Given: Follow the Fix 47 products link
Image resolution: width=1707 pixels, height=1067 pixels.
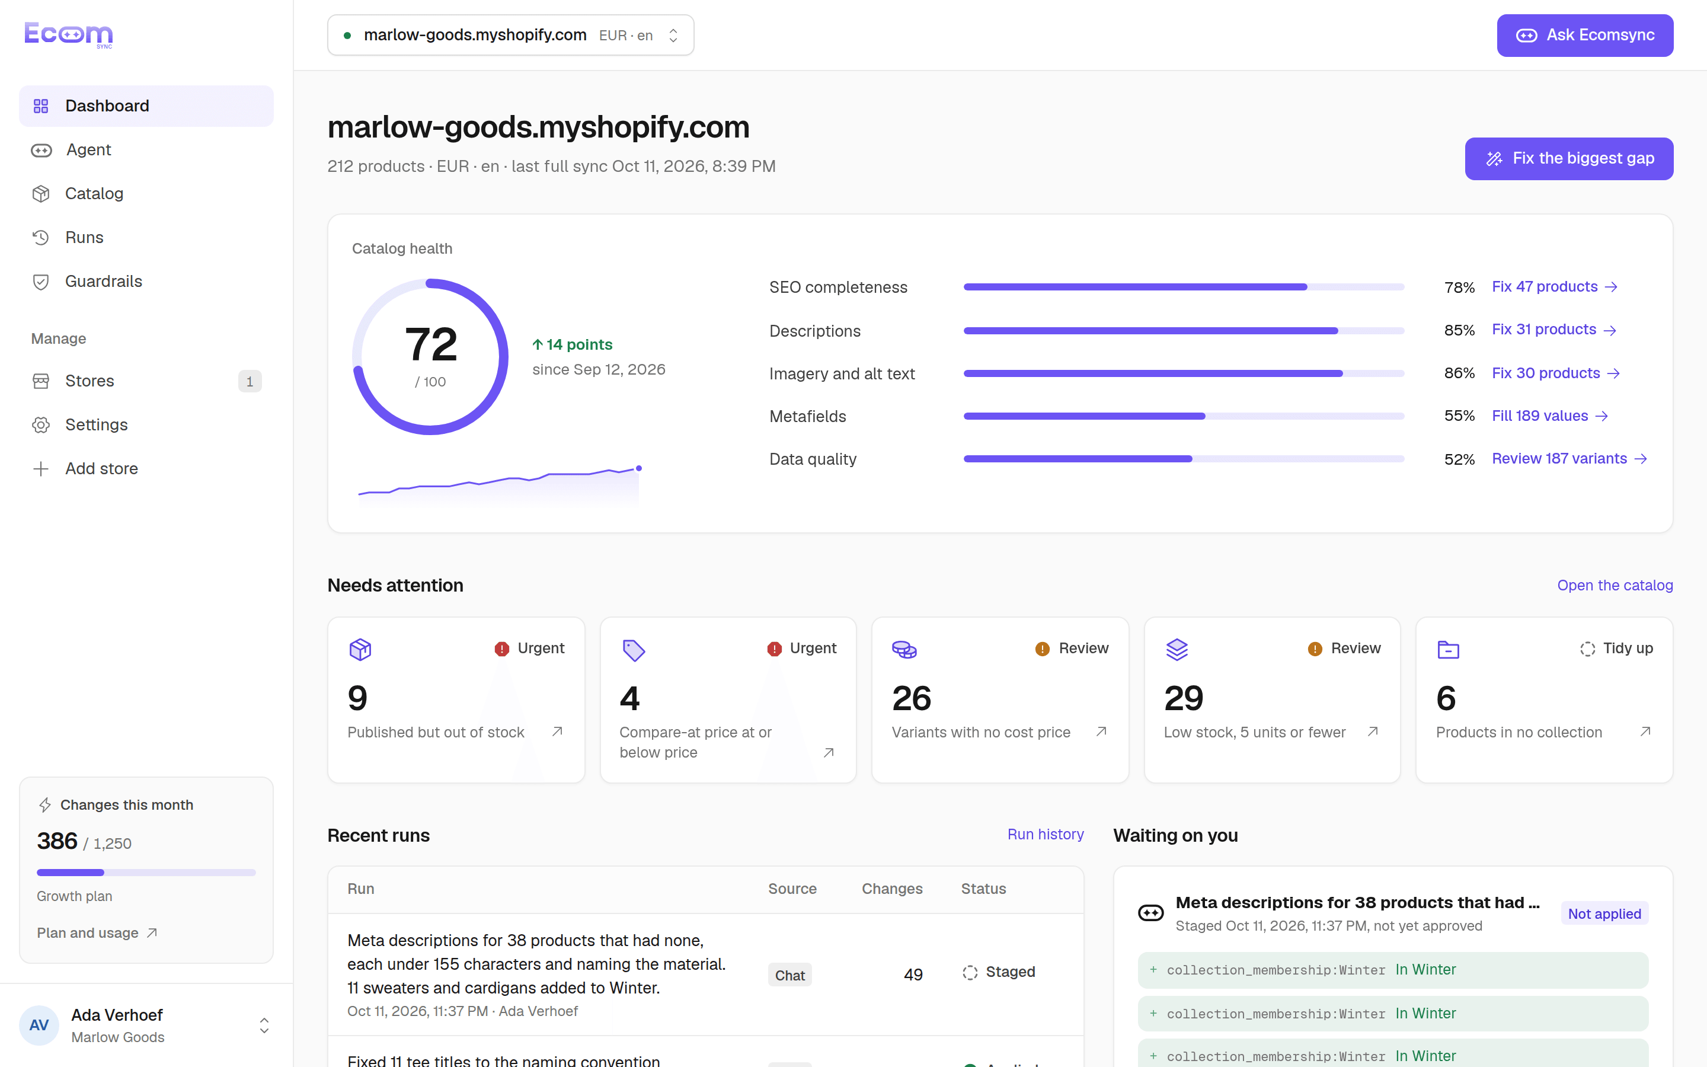Looking at the screenshot, I should tap(1555, 287).
